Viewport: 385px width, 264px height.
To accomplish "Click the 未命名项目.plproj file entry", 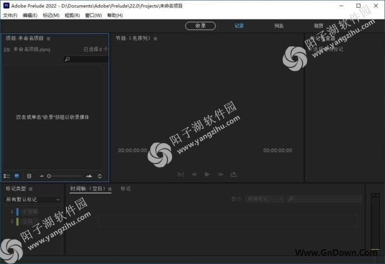I will click(x=31, y=50).
